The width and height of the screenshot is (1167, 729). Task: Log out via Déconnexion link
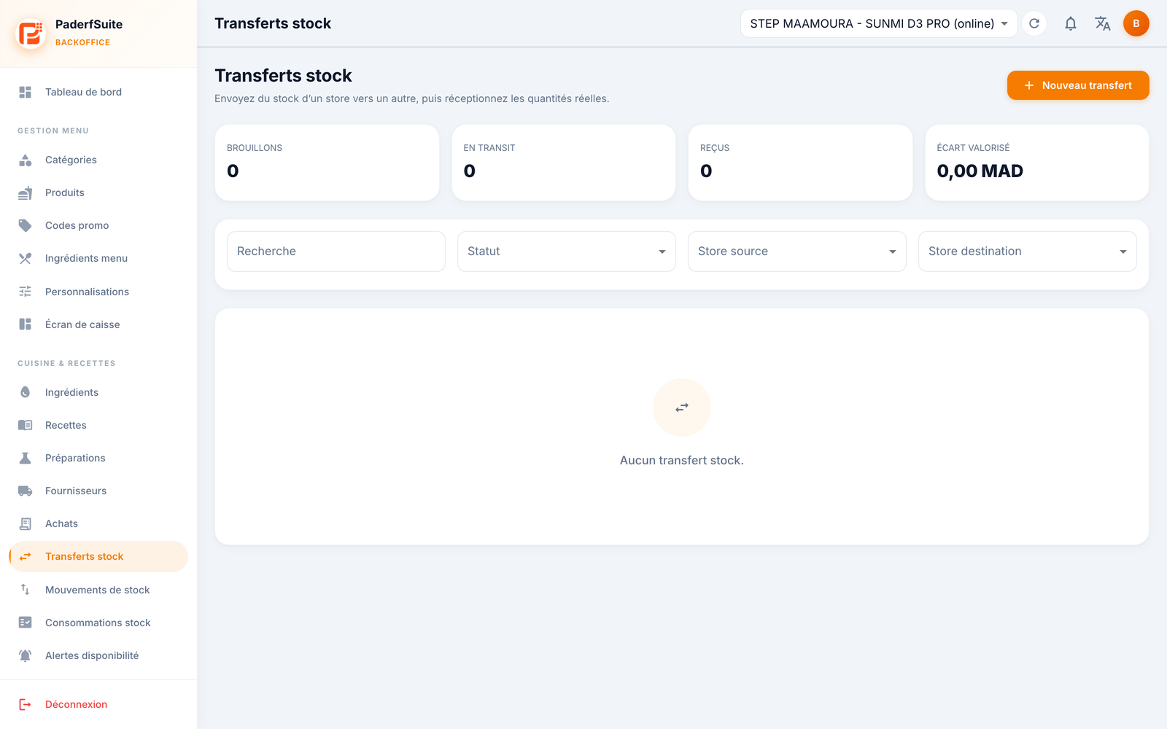coord(98,704)
